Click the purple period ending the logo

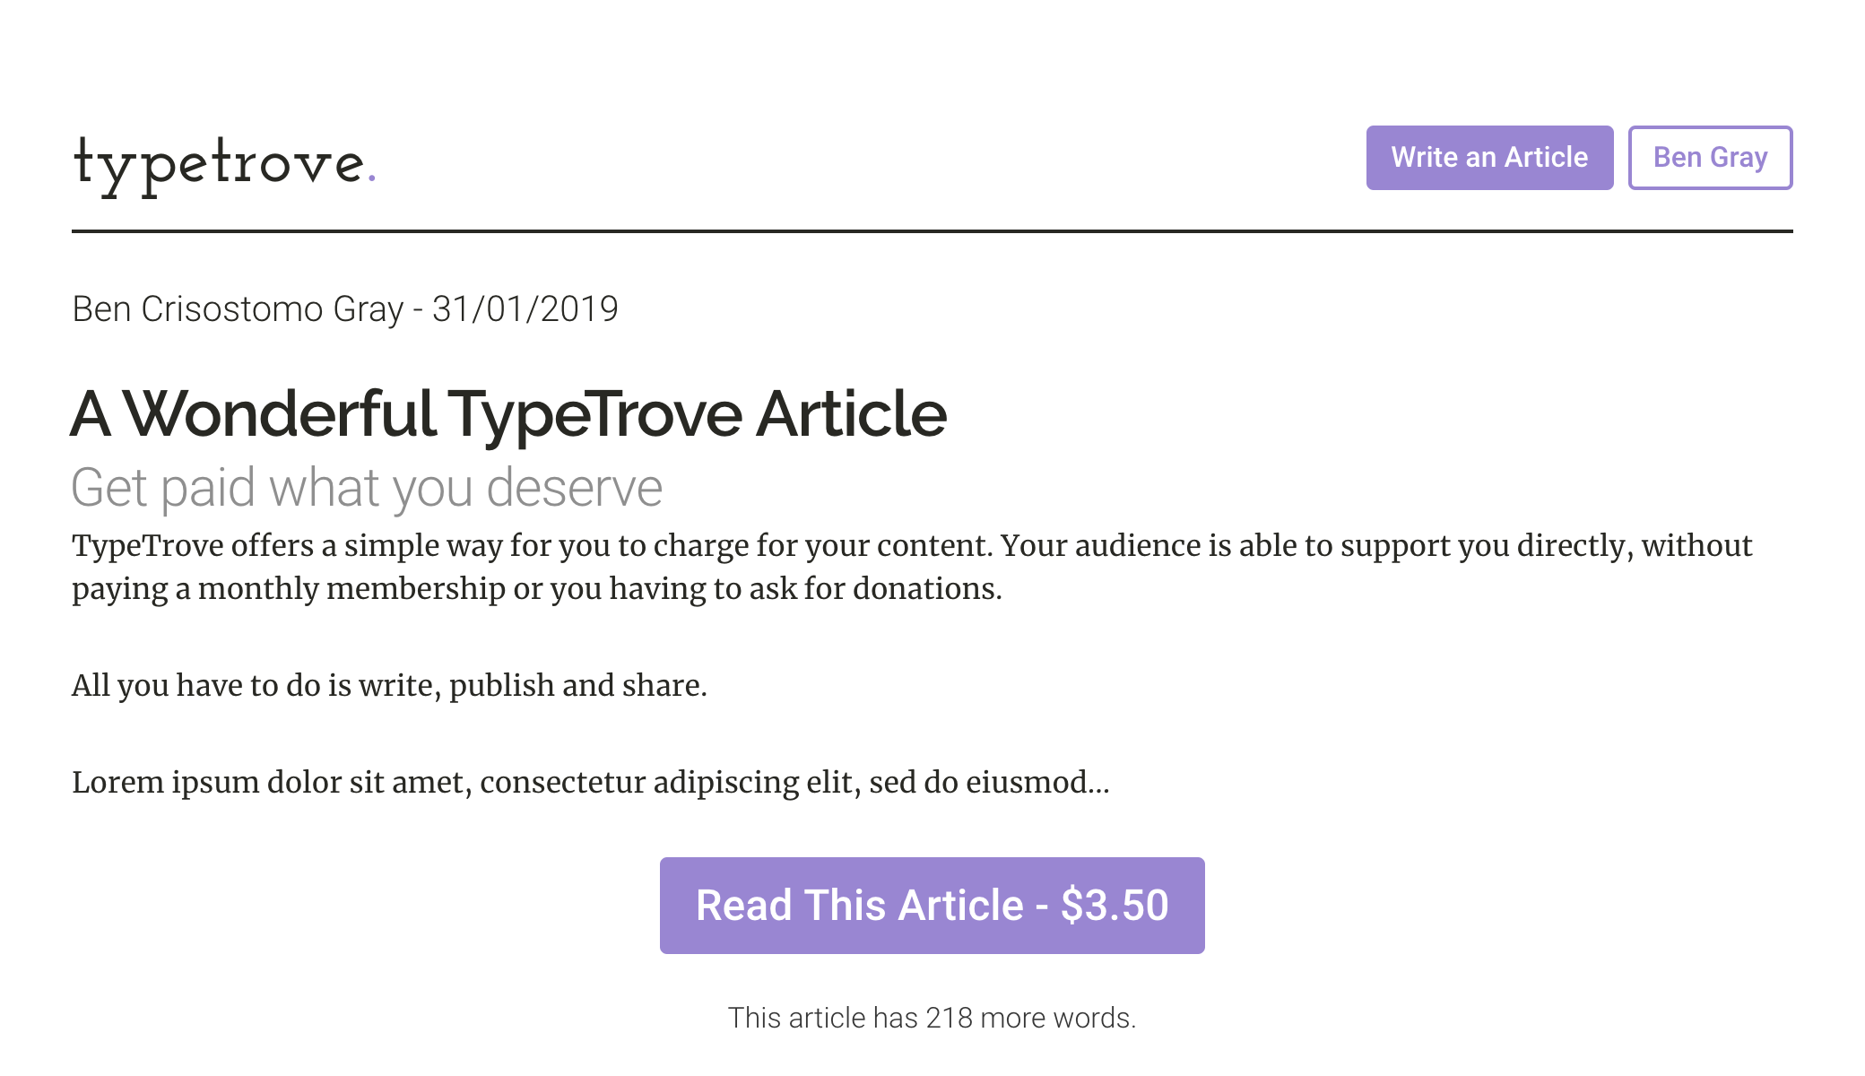(371, 178)
